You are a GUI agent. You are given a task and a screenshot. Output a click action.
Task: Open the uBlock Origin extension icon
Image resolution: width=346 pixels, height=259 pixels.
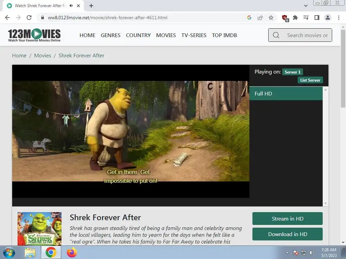(x=285, y=18)
